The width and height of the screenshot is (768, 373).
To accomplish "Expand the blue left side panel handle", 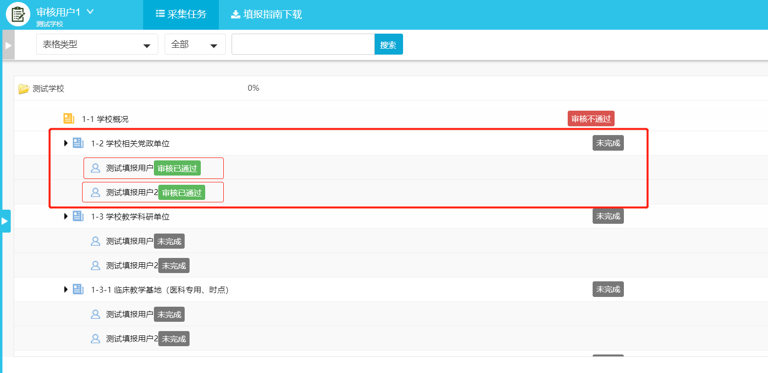I will 5,221.
